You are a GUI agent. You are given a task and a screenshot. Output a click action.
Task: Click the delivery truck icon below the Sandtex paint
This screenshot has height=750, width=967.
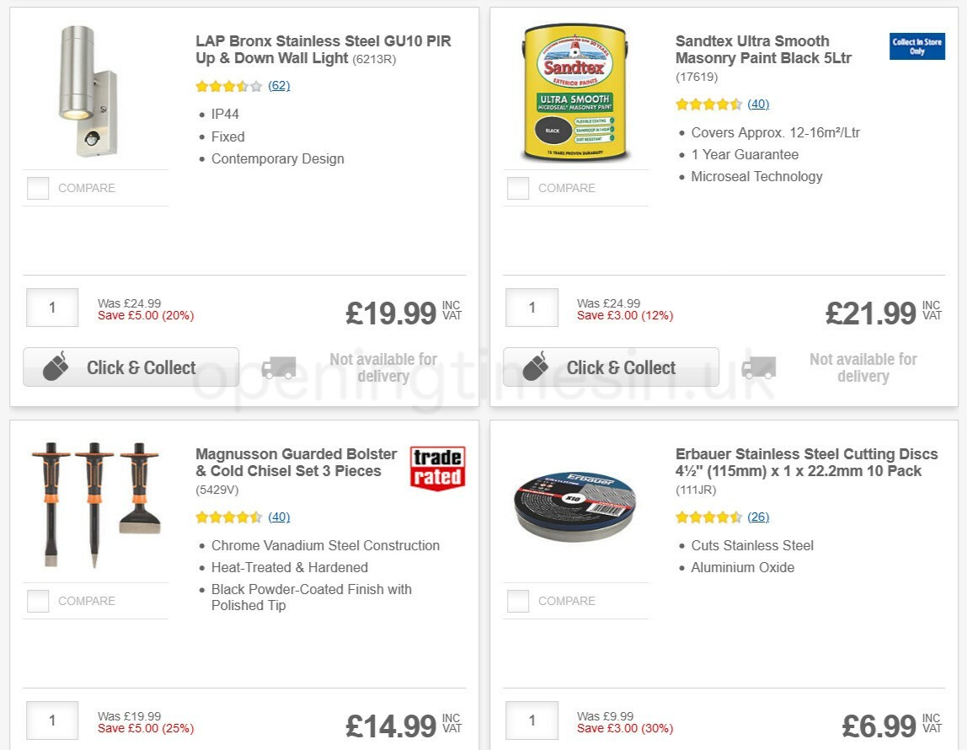point(758,367)
